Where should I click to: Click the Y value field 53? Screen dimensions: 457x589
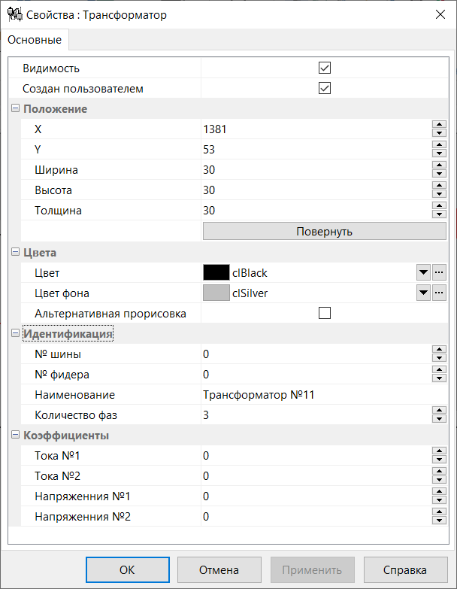316,150
